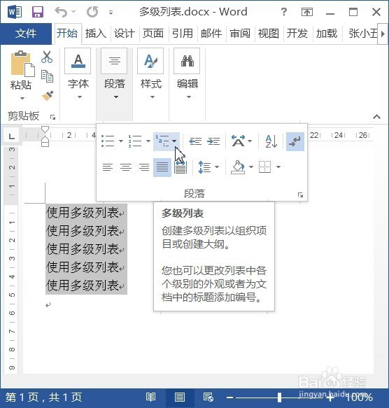Switch to Read Mode view
Viewport: 389px width, 408px height.
[x=150, y=398]
